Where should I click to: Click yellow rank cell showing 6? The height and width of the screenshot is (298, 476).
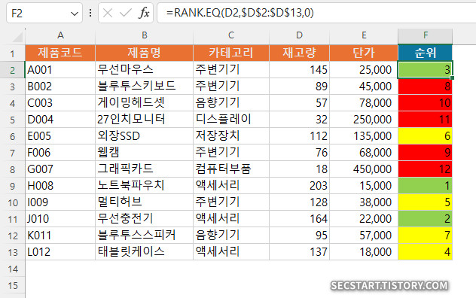(426, 136)
